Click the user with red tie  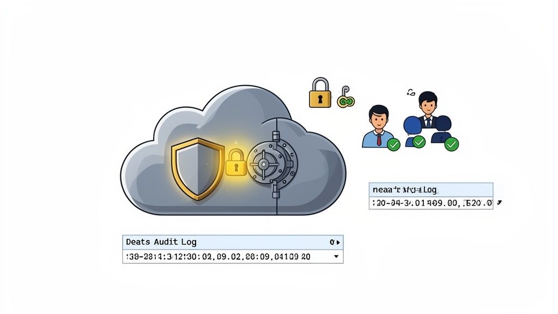click(x=378, y=126)
